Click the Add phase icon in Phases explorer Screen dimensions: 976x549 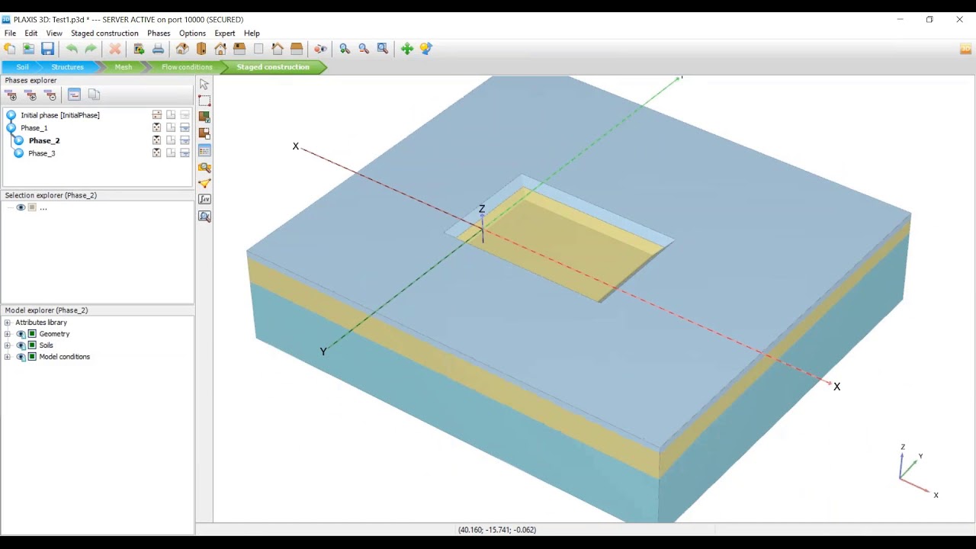[11, 95]
